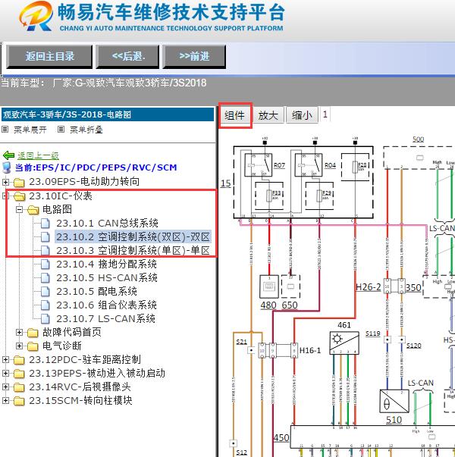Open 23.10.3 空调控制系统(单区) diagram
Image resolution: width=455 pixels, height=457 pixels.
click(133, 251)
